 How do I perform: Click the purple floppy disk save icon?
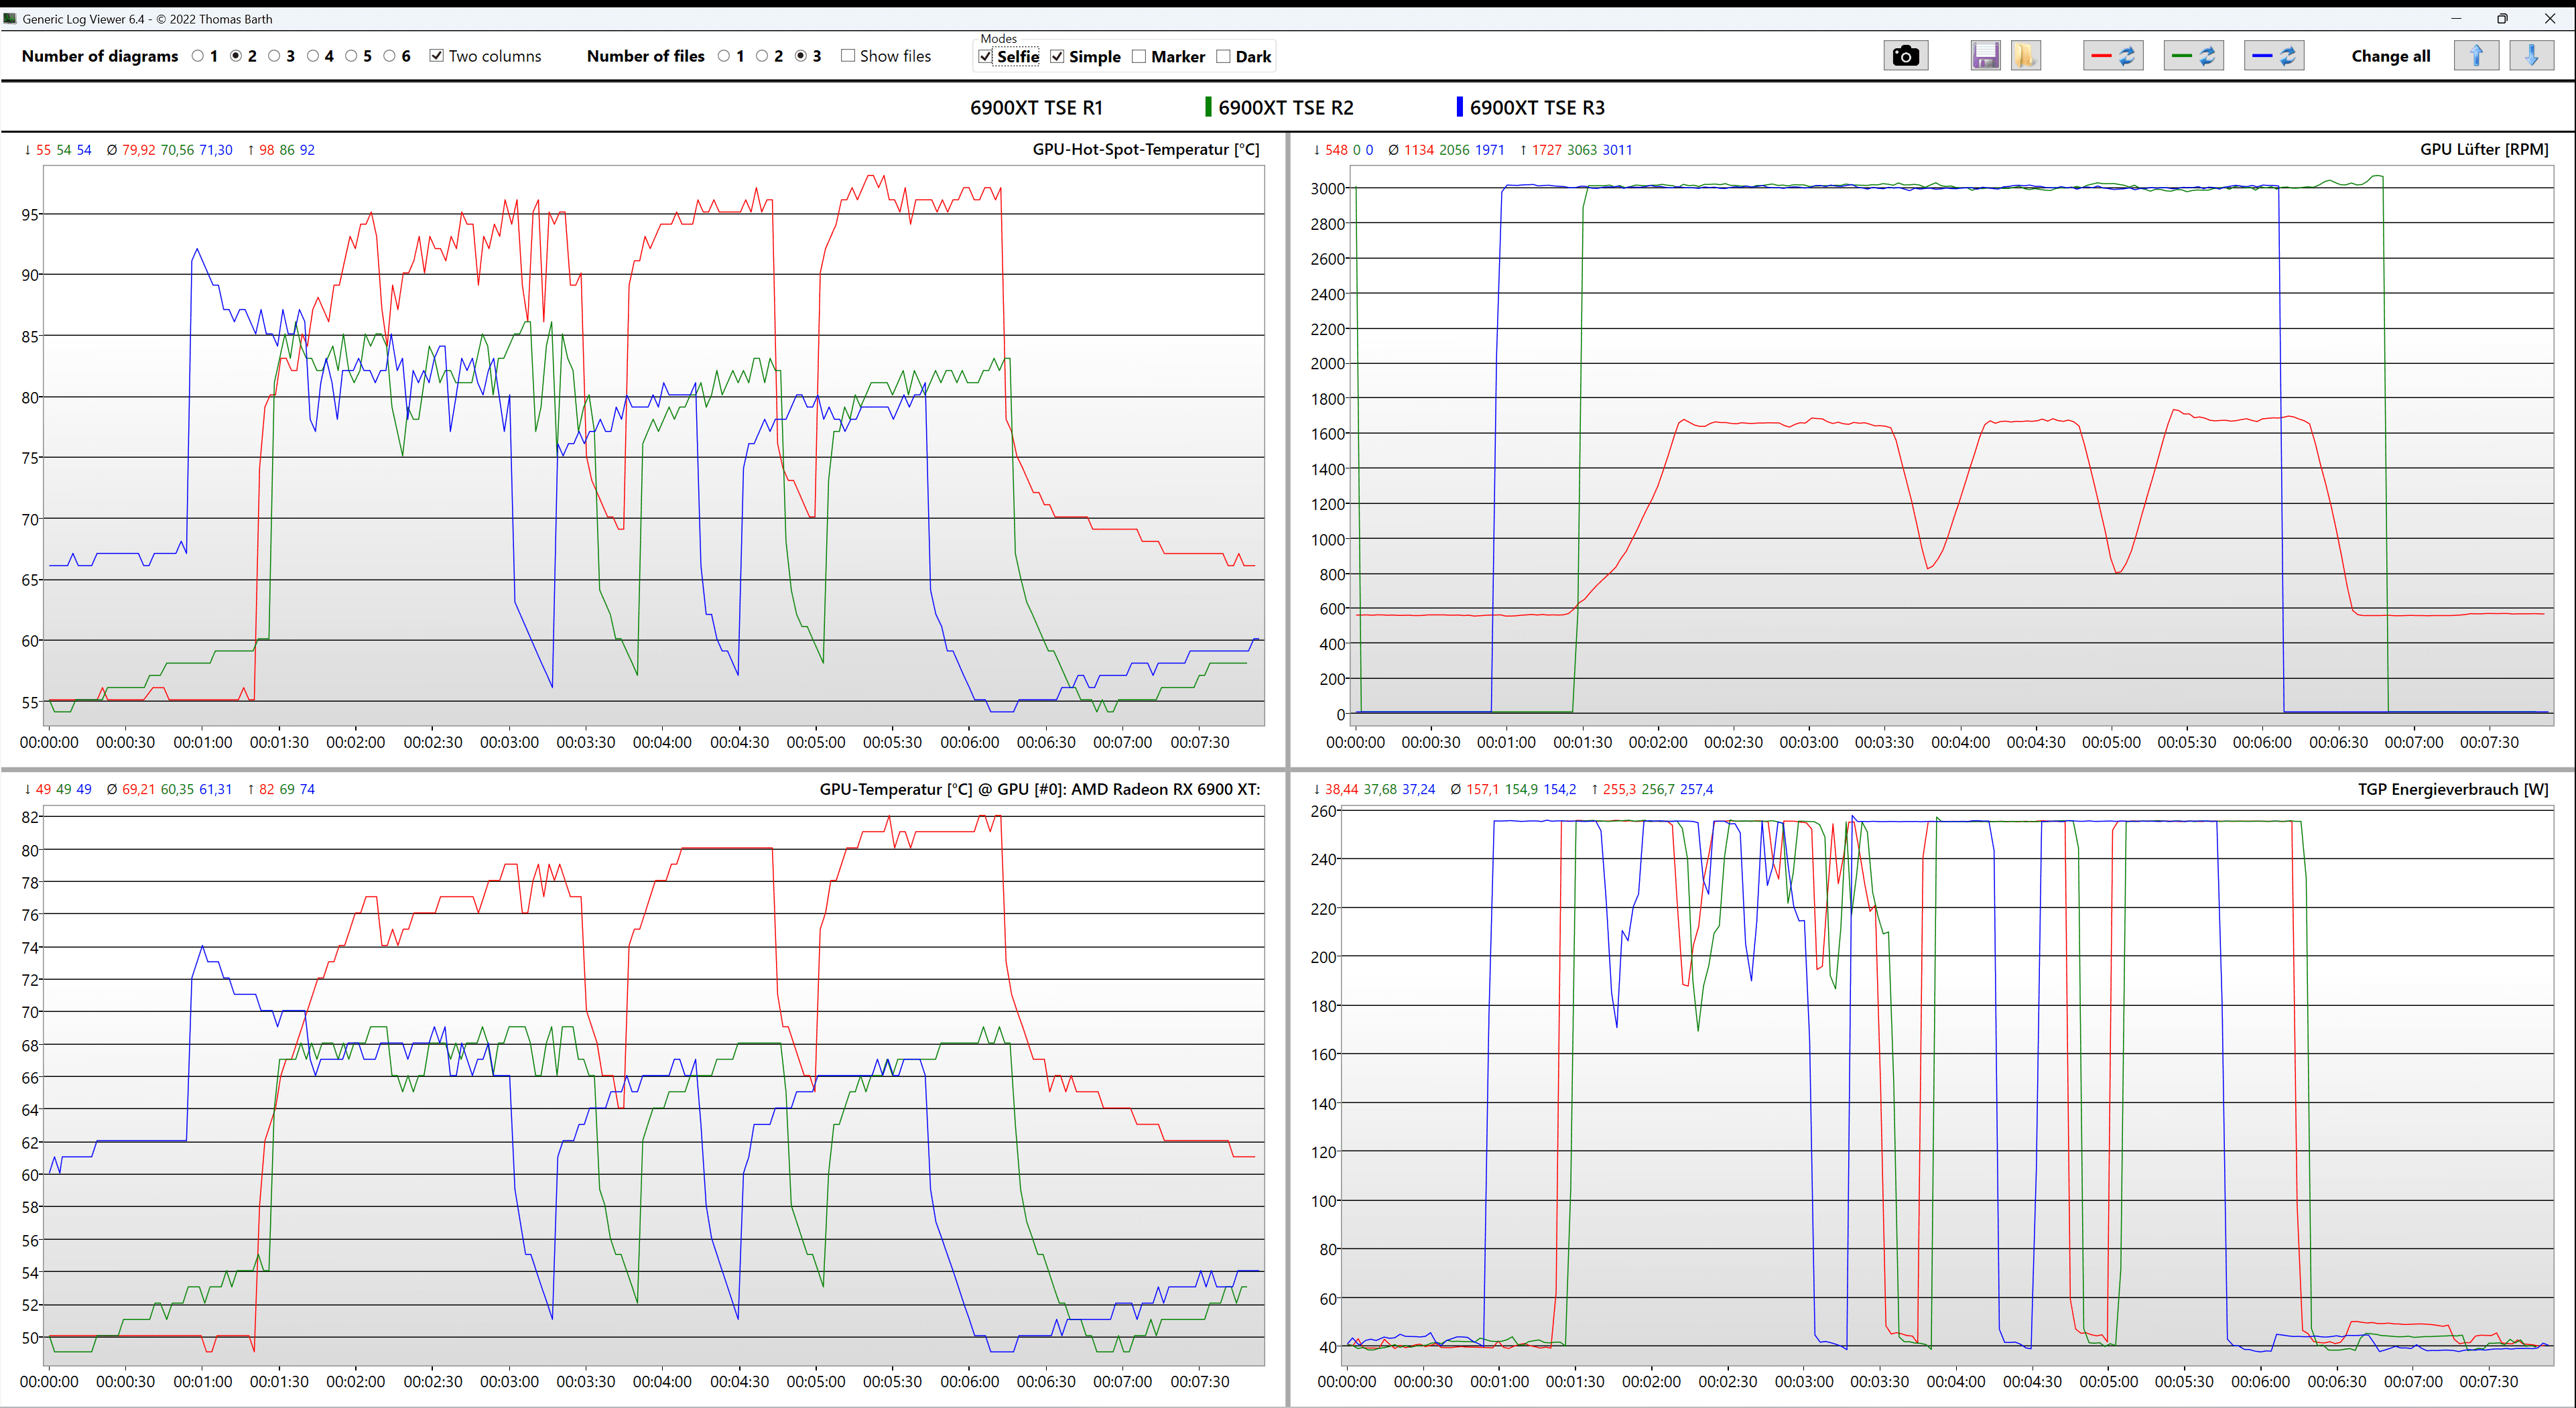(x=1985, y=56)
